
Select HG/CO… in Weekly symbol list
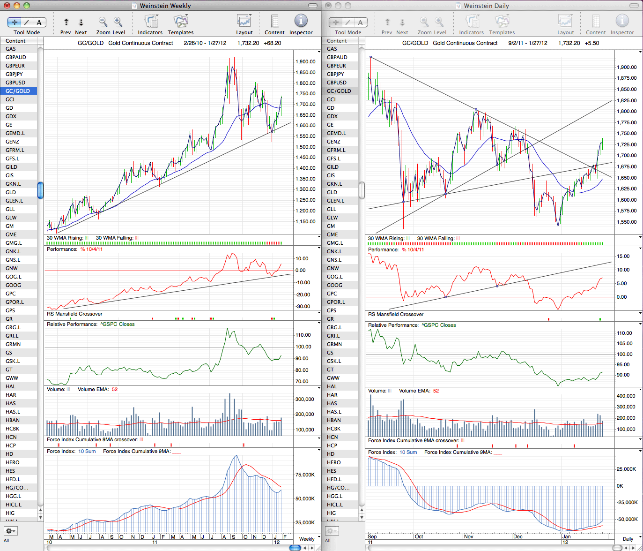tap(19, 488)
